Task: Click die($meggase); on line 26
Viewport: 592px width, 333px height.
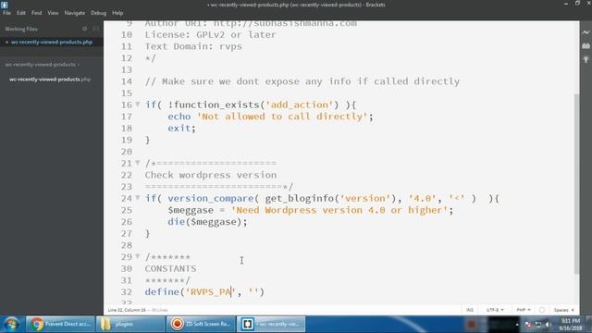Action: click(207, 222)
